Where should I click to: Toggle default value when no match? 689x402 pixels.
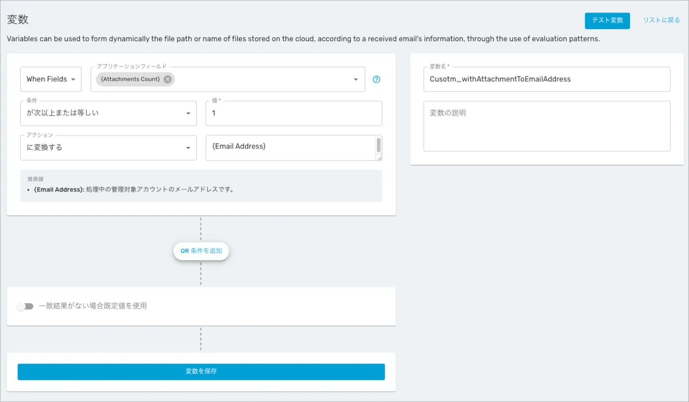[25, 306]
